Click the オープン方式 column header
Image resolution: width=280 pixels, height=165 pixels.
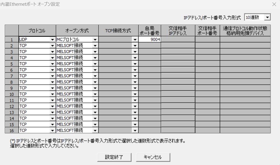(x=77, y=31)
